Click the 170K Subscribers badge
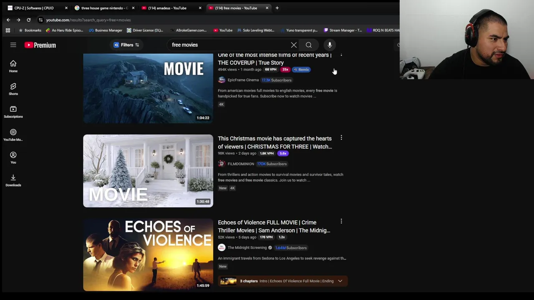 pyautogui.click(x=272, y=164)
